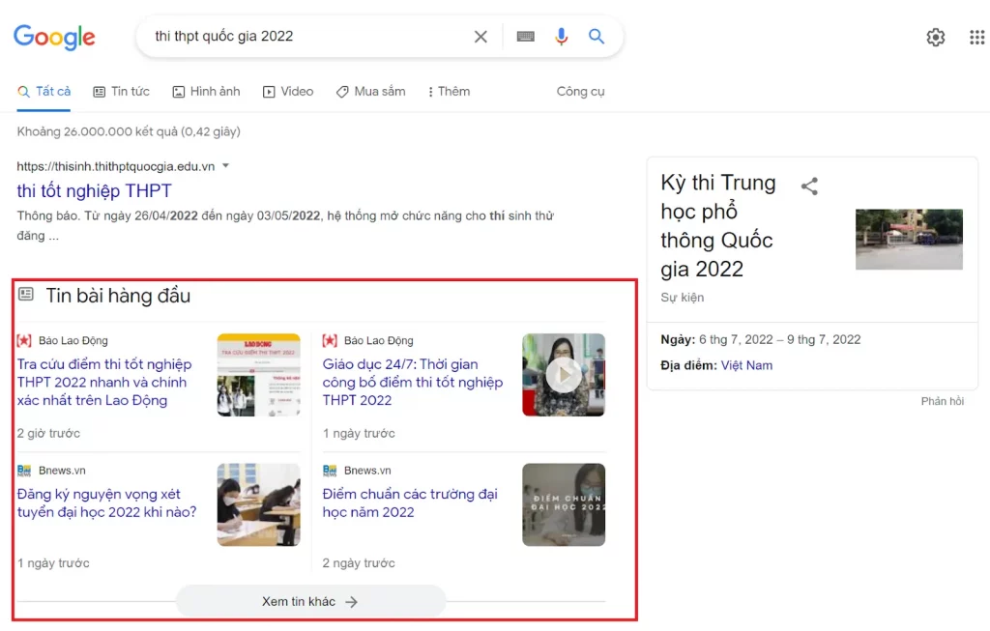Open Công cụ search tools
The image size is (990, 631).
(580, 92)
